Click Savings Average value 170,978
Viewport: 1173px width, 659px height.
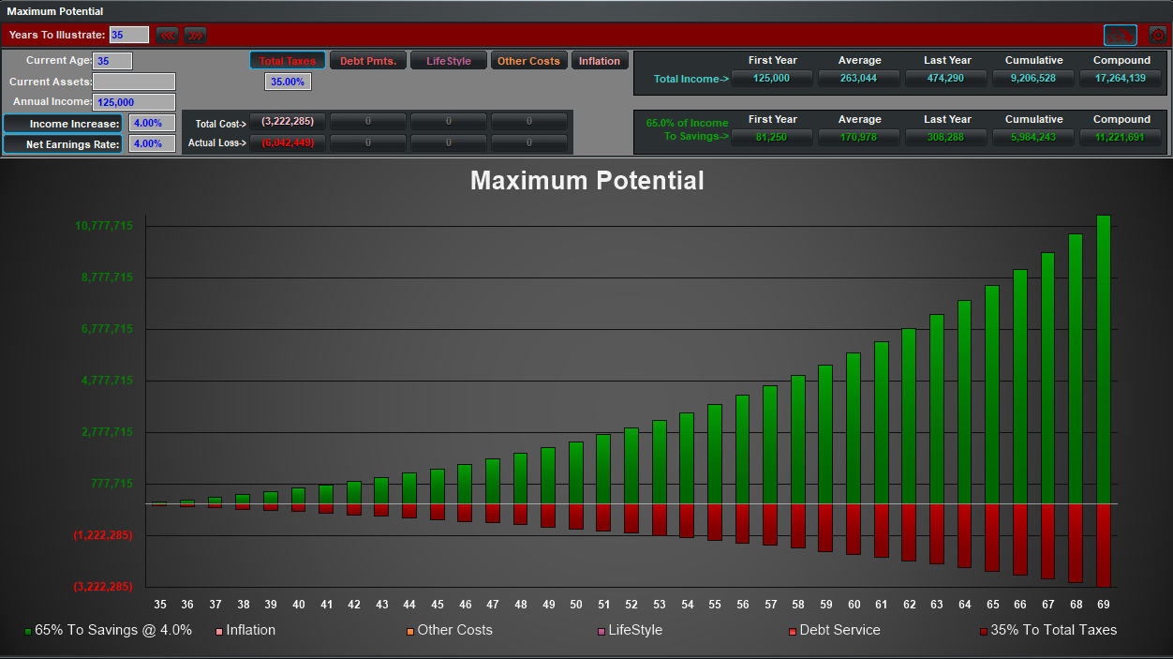coord(859,137)
